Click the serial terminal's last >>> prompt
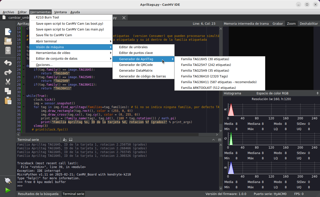Image resolution: width=320 pixels, height=197 pixels. coord(20,186)
